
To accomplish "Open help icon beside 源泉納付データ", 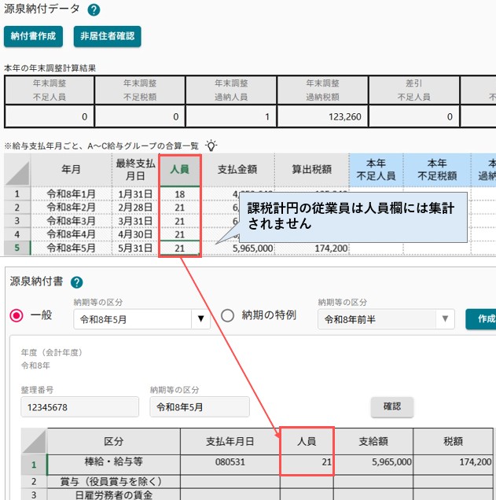I will (94, 10).
